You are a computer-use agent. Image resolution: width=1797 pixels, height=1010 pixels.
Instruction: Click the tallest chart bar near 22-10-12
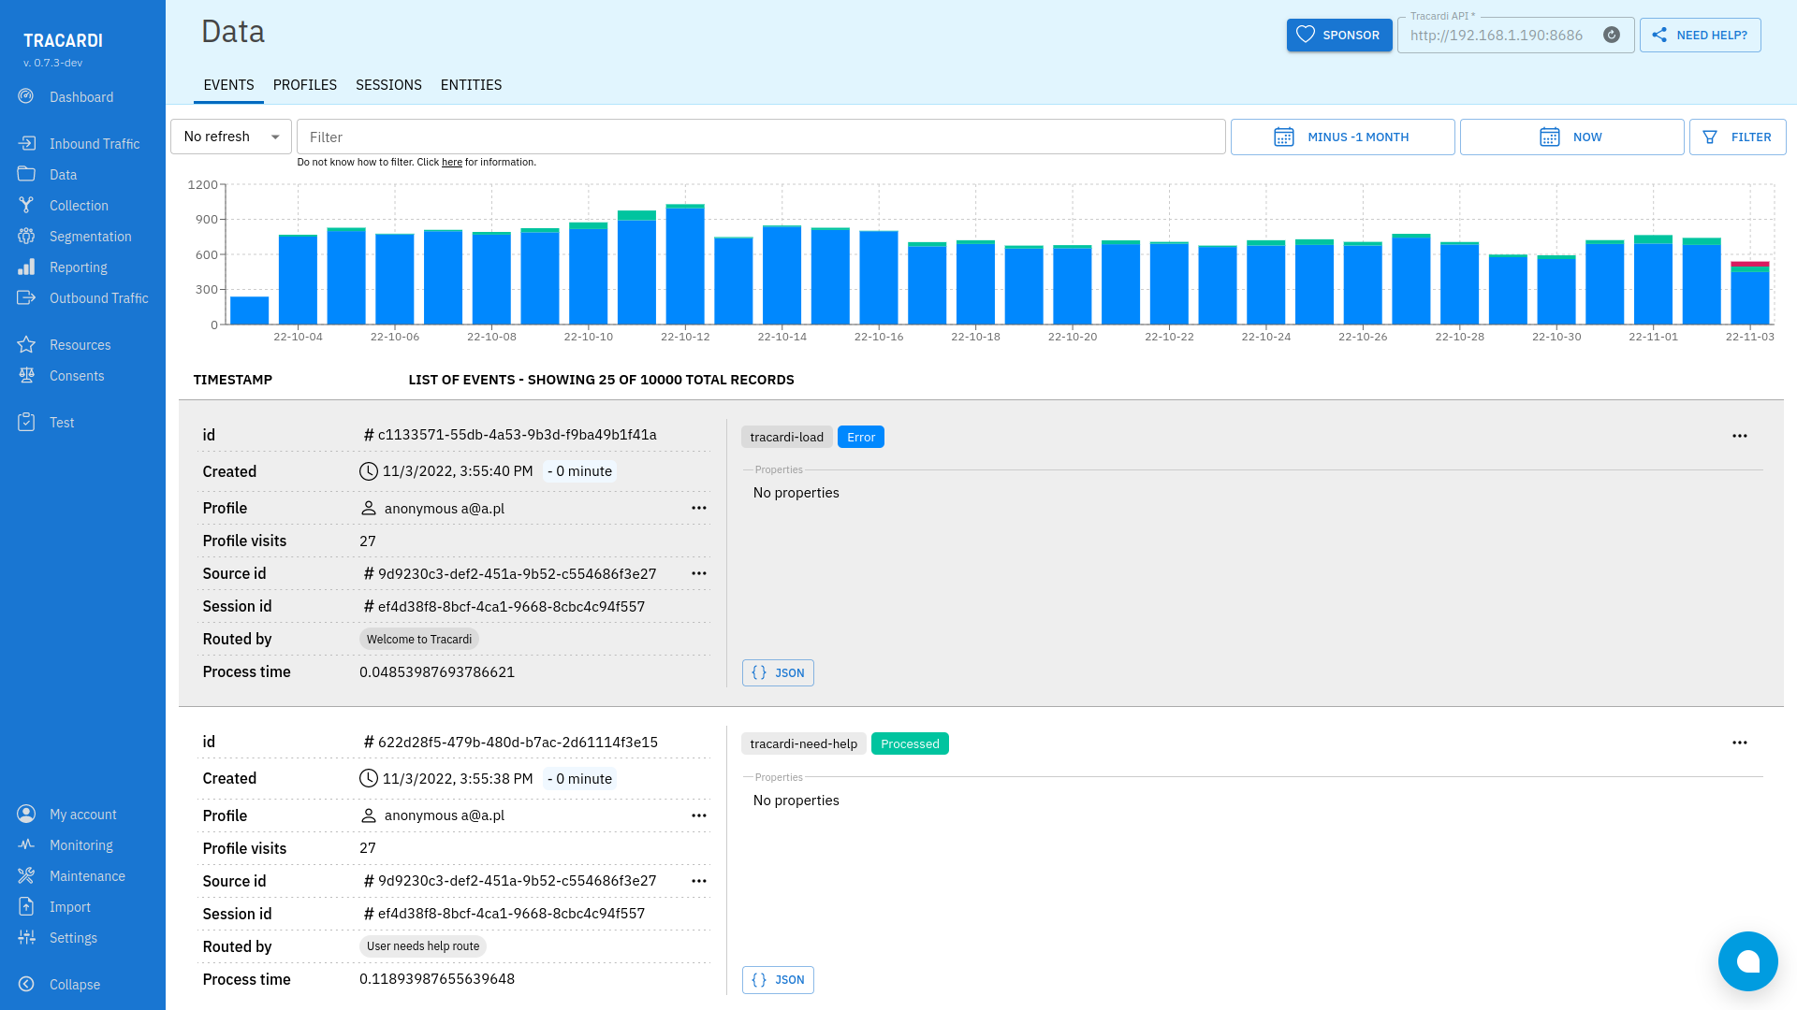point(685,264)
